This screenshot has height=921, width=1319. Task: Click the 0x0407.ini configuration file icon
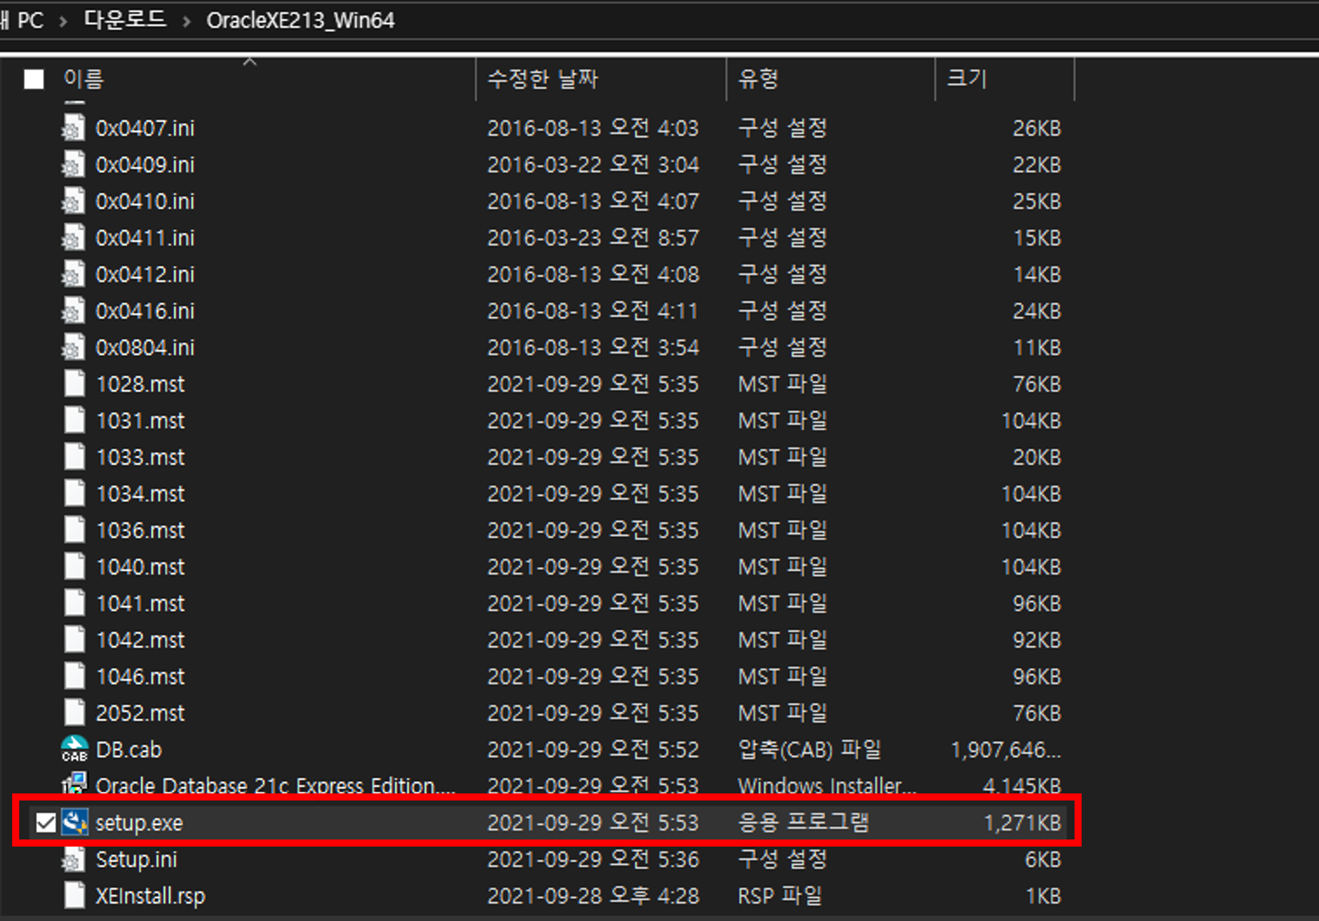[73, 128]
